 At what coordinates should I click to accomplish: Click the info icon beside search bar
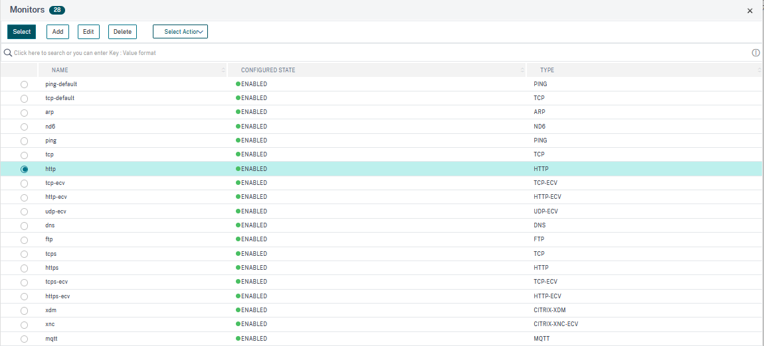(755, 52)
